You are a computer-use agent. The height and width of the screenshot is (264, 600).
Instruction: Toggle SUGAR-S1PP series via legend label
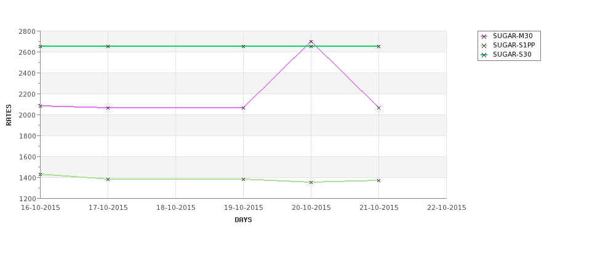(514, 46)
